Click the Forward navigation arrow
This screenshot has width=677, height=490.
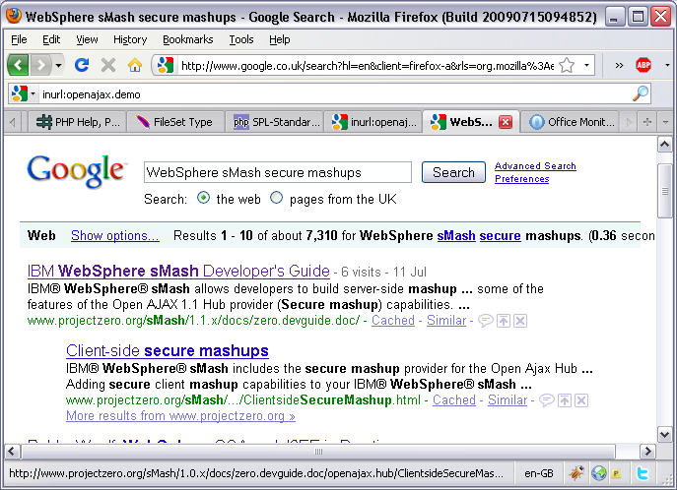point(41,66)
